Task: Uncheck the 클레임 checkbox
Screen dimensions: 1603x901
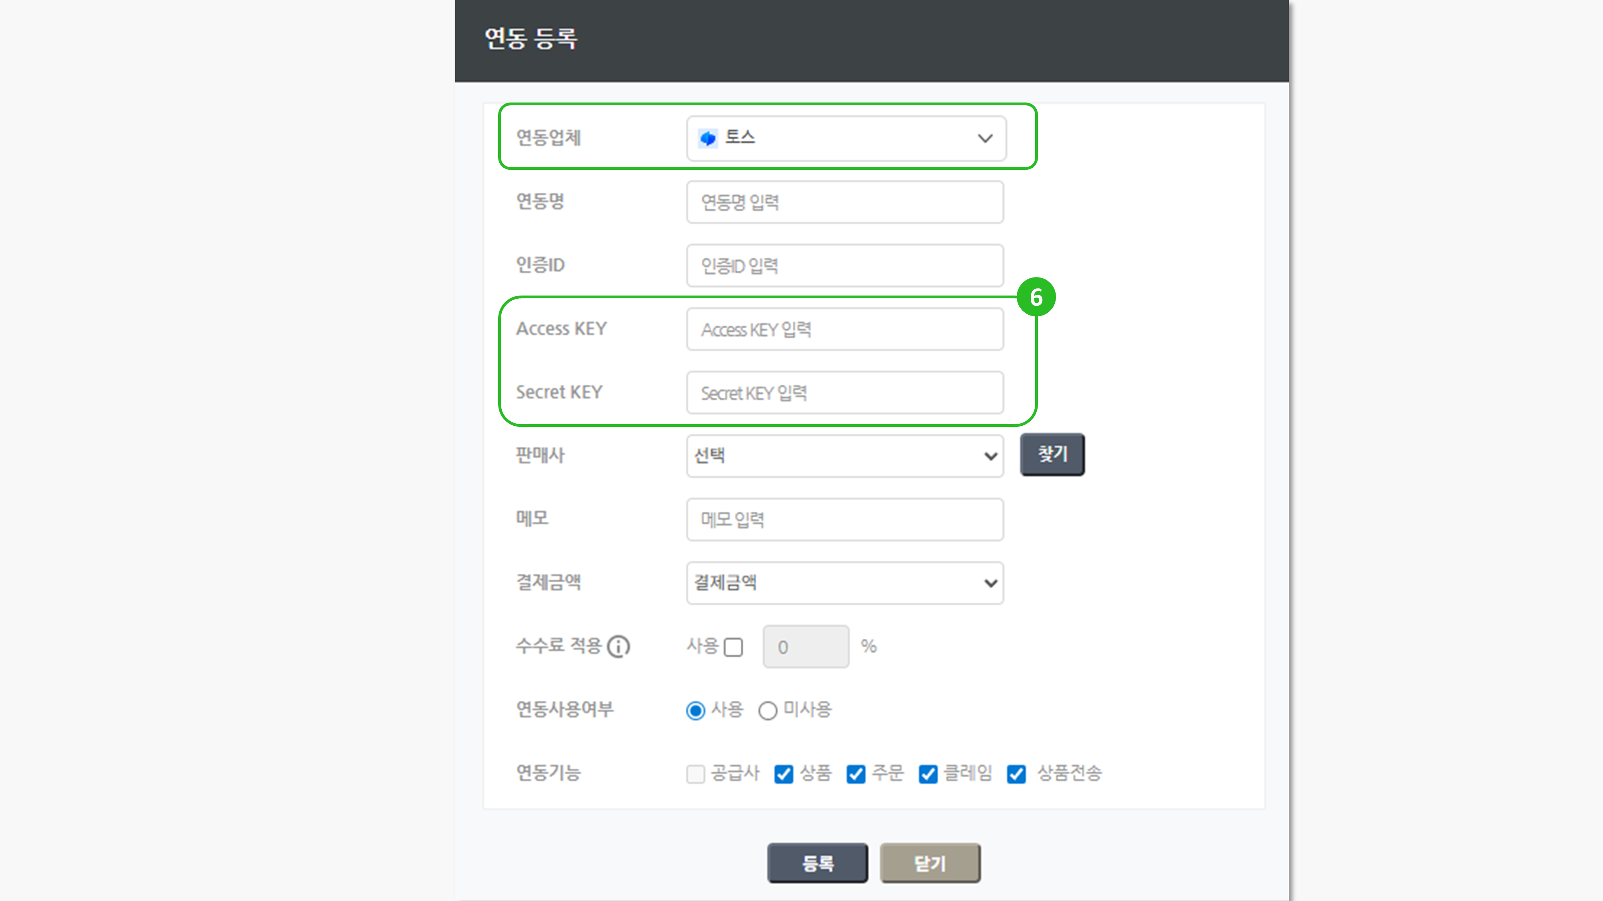Action: 928,774
